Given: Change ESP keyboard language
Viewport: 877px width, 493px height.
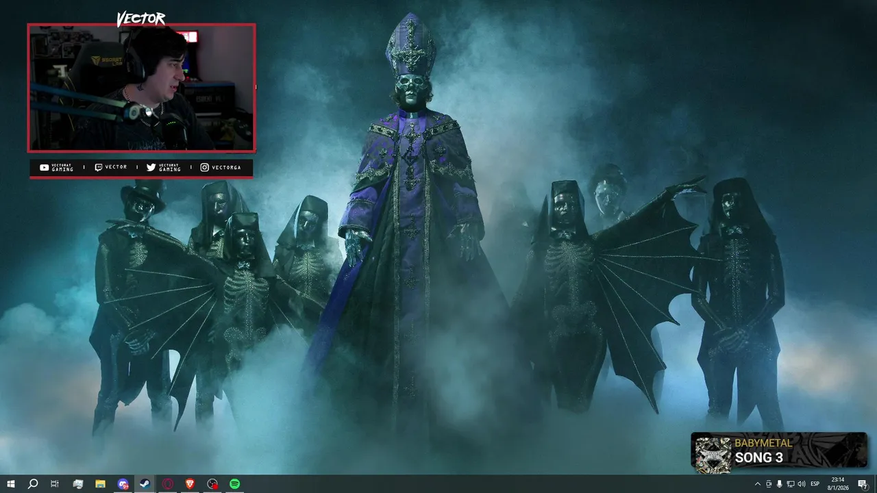Looking at the screenshot, I should pos(815,484).
